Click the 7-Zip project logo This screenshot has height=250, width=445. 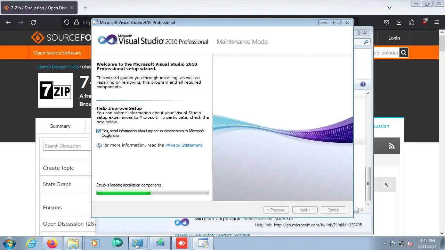click(55, 90)
